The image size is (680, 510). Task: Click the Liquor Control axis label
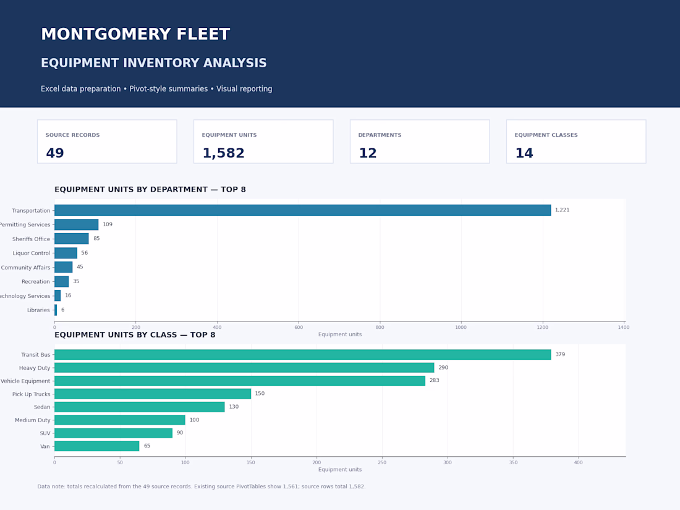[x=32, y=253]
